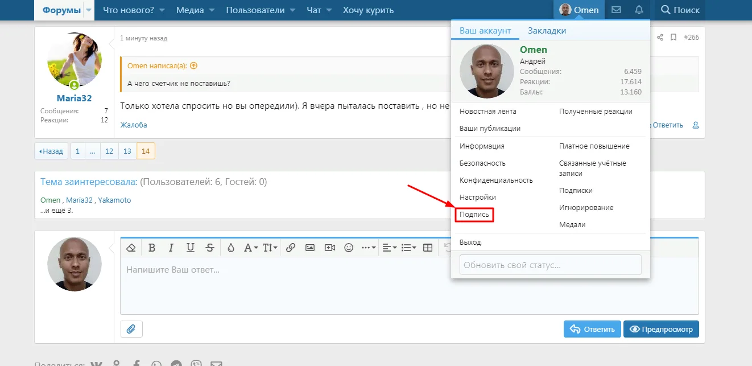752x366 pixels.
Task: Open the notifications bell icon
Action: 639,10
